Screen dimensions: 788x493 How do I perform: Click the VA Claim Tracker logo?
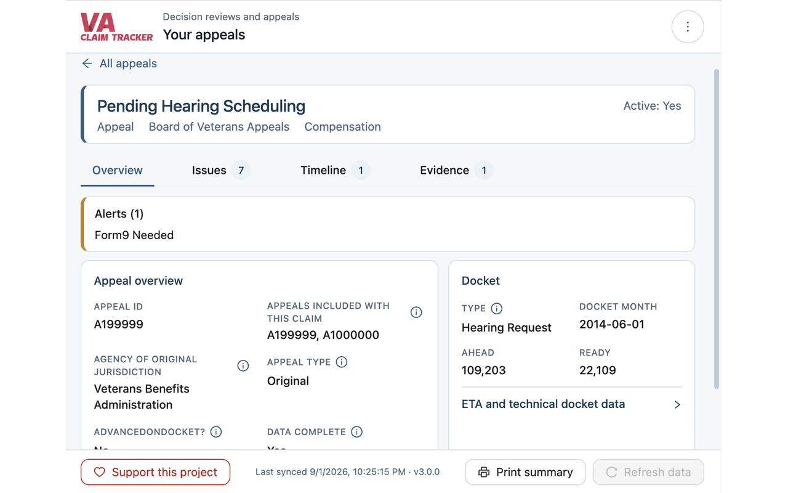tap(116, 27)
